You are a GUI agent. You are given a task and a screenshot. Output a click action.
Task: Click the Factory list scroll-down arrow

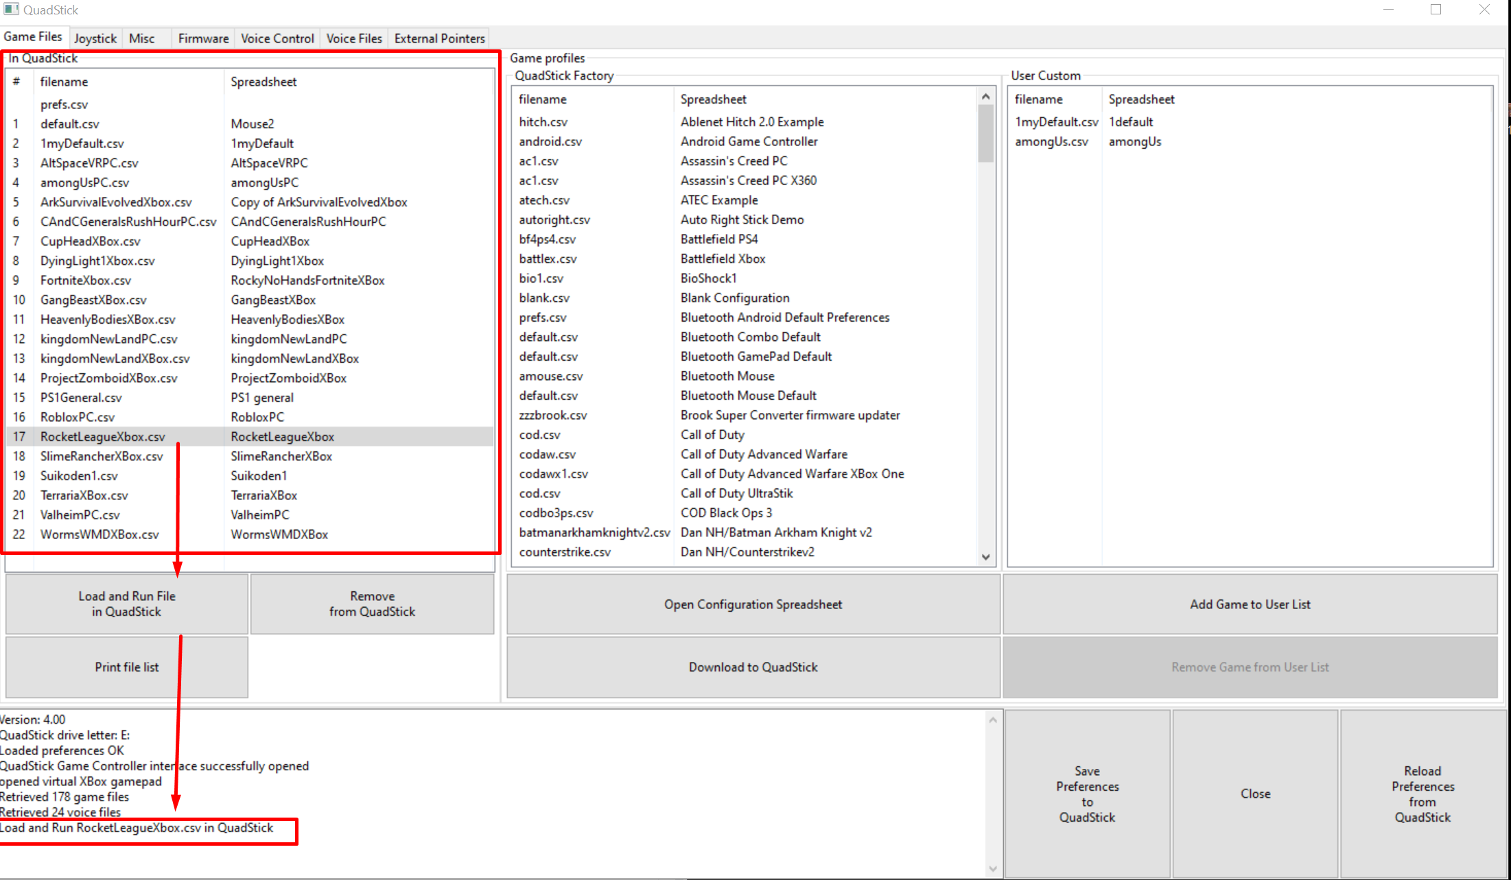[986, 557]
